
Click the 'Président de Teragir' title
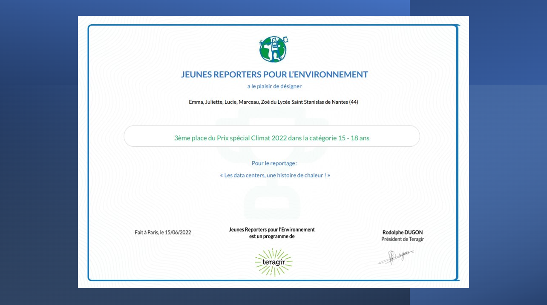pos(403,239)
